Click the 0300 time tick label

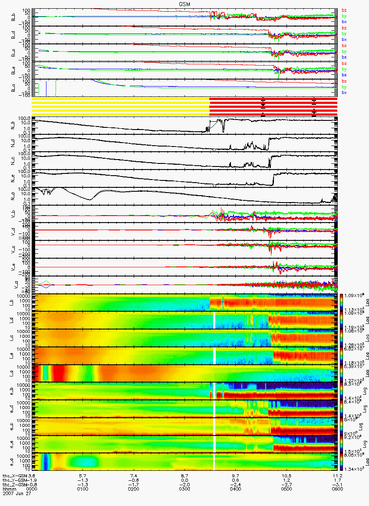pos(184,489)
